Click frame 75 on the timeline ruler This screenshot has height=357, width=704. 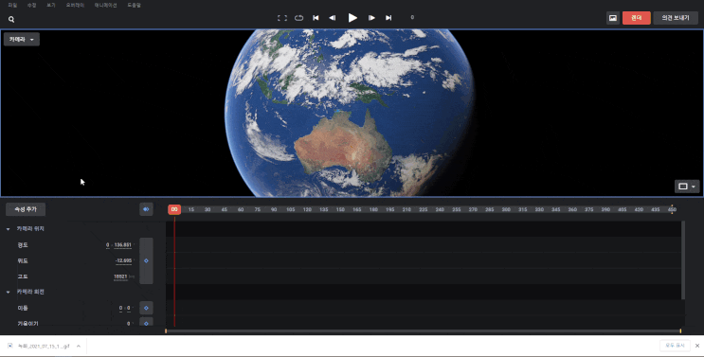(x=258, y=209)
